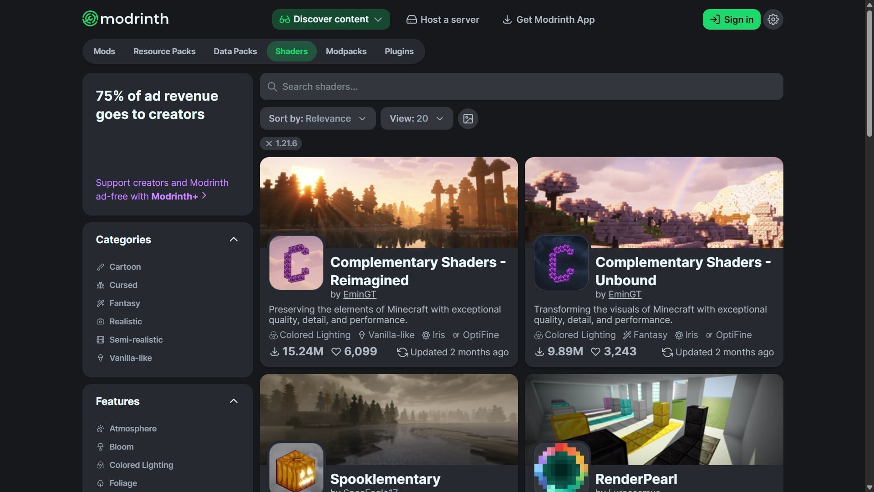Click the RenderPearl rainbow pearl icon
Screen dimensions: 874x492
click(561, 468)
